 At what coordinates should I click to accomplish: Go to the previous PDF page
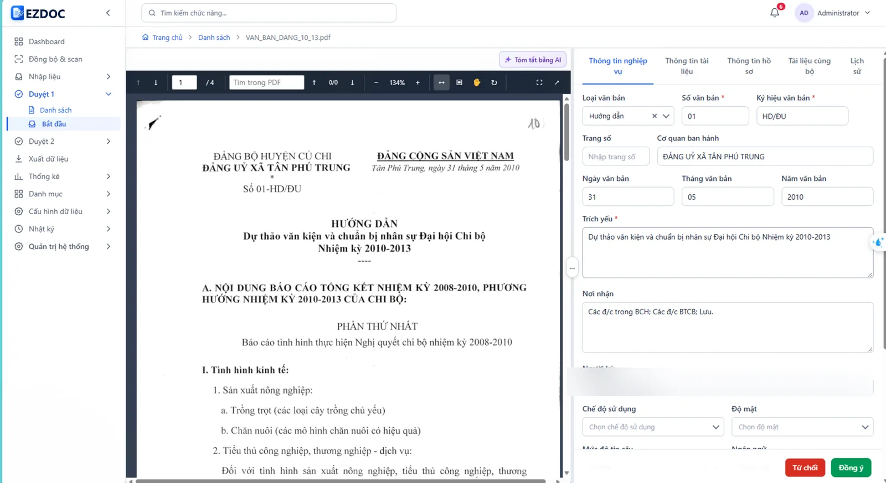tap(138, 82)
